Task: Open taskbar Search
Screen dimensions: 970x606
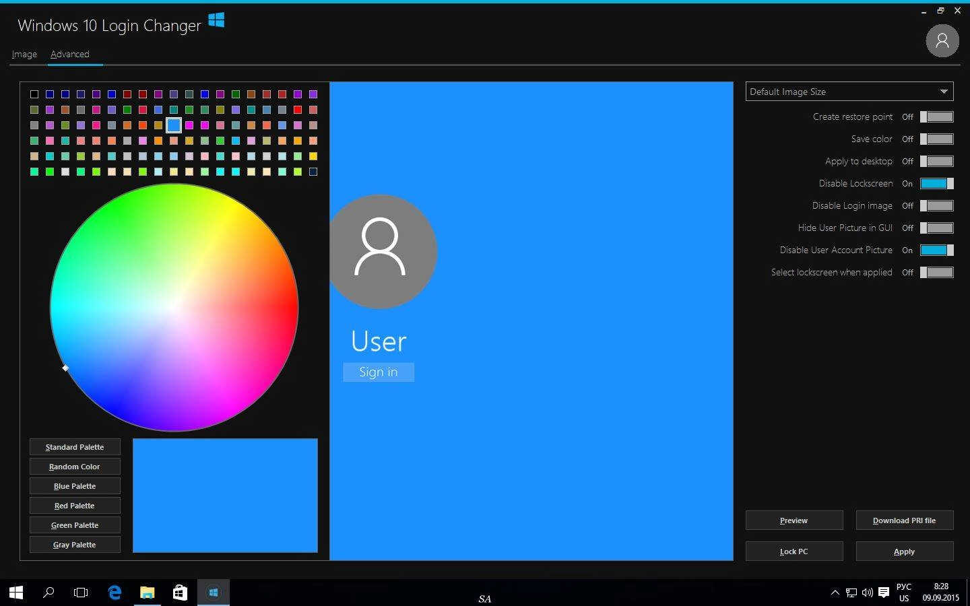Action: pyautogui.click(x=48, y=593)
